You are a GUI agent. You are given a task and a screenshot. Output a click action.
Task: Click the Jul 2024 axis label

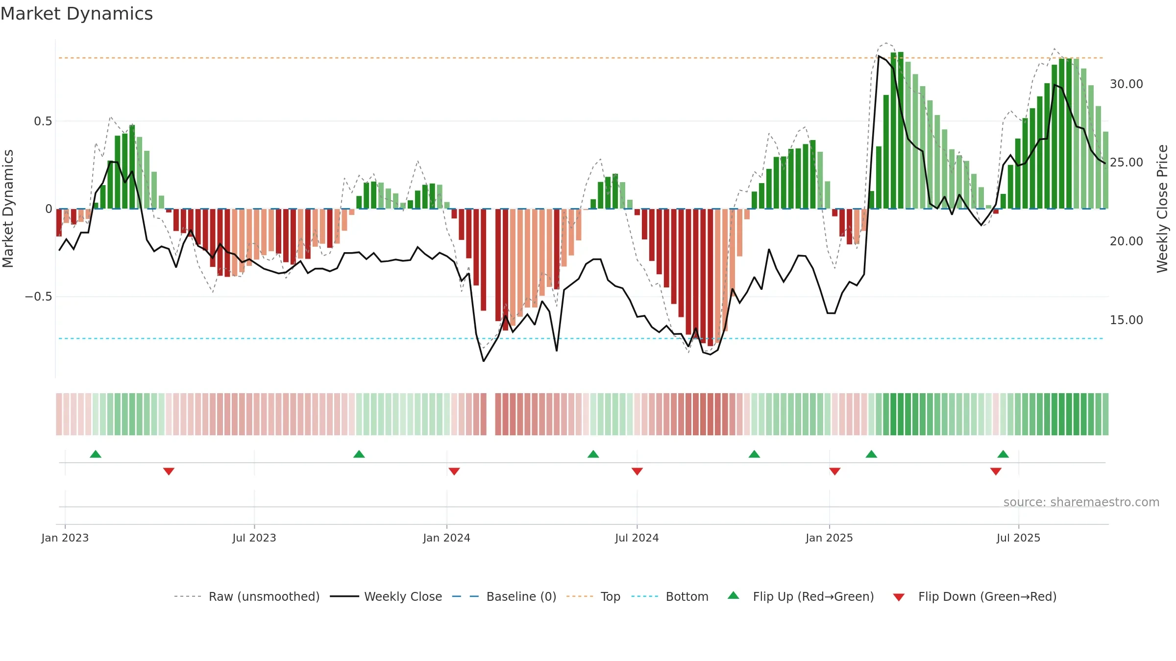[x=637, y=538]
